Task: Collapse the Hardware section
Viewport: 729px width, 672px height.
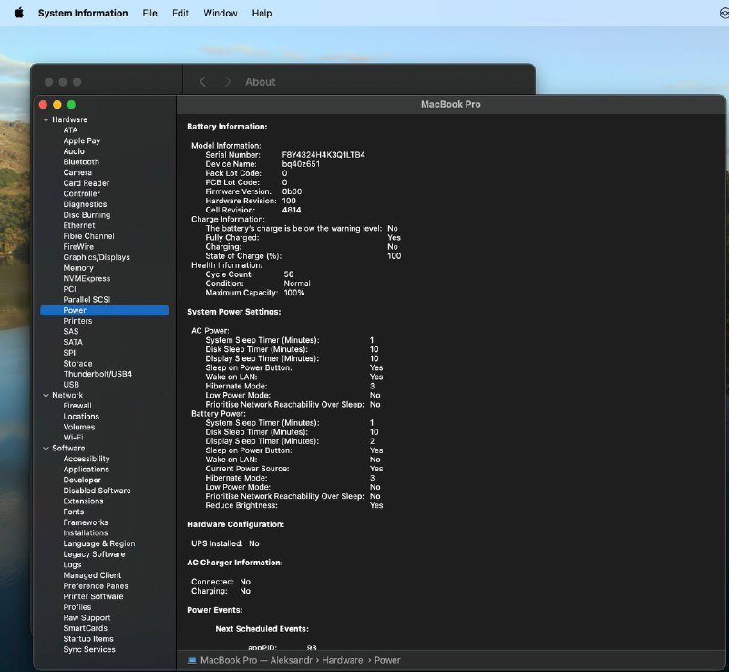Action: click(x=45, y=119)
